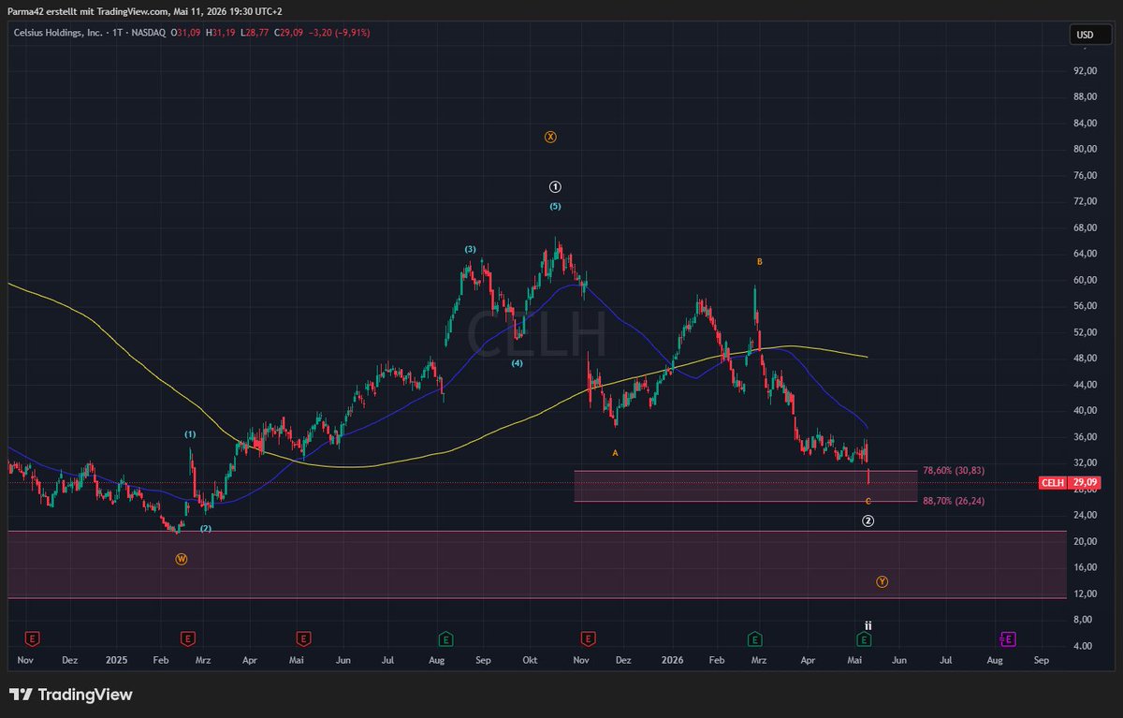This screenshot has width=1123, height=718.
Task: Click the 92,00 price axis label
Action: [1086, 70]
